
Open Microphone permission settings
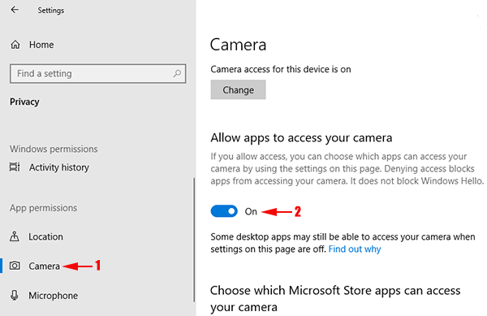(x=53, y=296)
